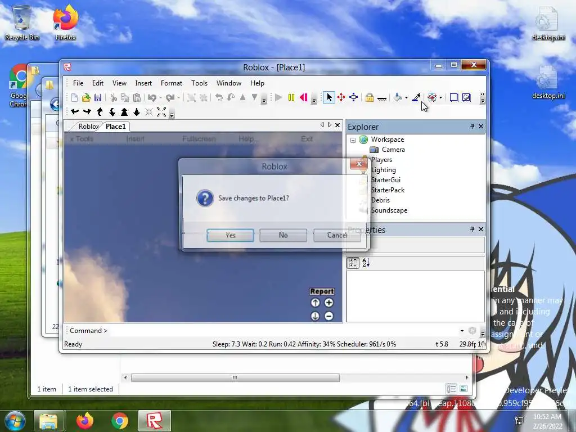Click the grayed Play triangle icon
This screenshot has width=576, height=432.
[278, 97]
